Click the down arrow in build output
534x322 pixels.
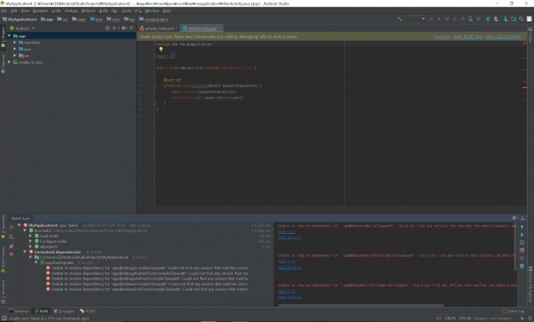522,235
